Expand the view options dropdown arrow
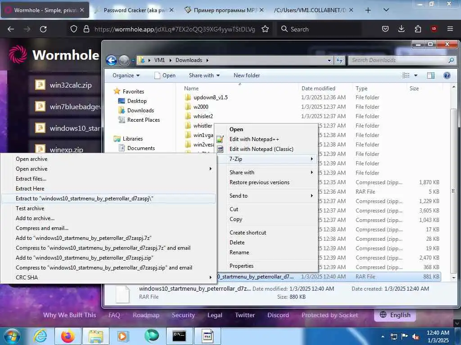The image size is (461, 345). pos(416,75)
